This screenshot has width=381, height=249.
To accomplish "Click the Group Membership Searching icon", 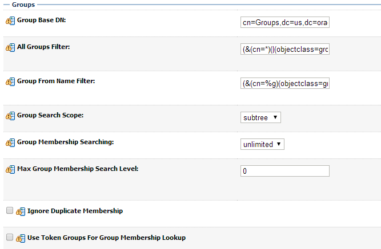I will (10, 143).
